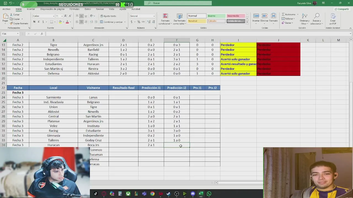Increase the indent
The height and width of the screenshot is (198, 353).
click(x=95, y=22)
